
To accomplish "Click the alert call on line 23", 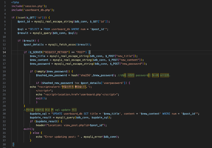I will pyautogui.click(x=55, y=87).
